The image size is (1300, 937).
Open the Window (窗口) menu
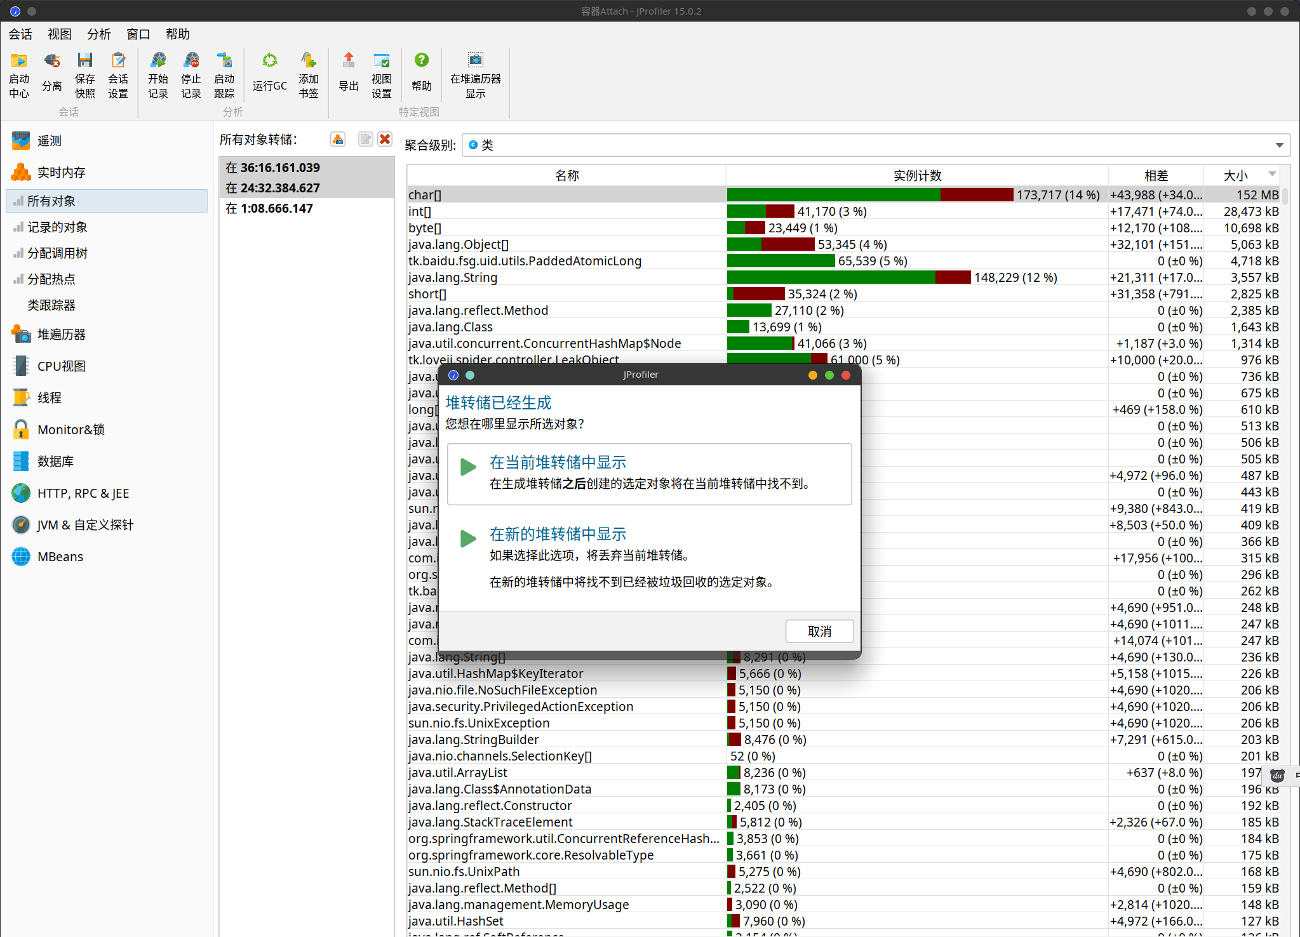(138, 34)
